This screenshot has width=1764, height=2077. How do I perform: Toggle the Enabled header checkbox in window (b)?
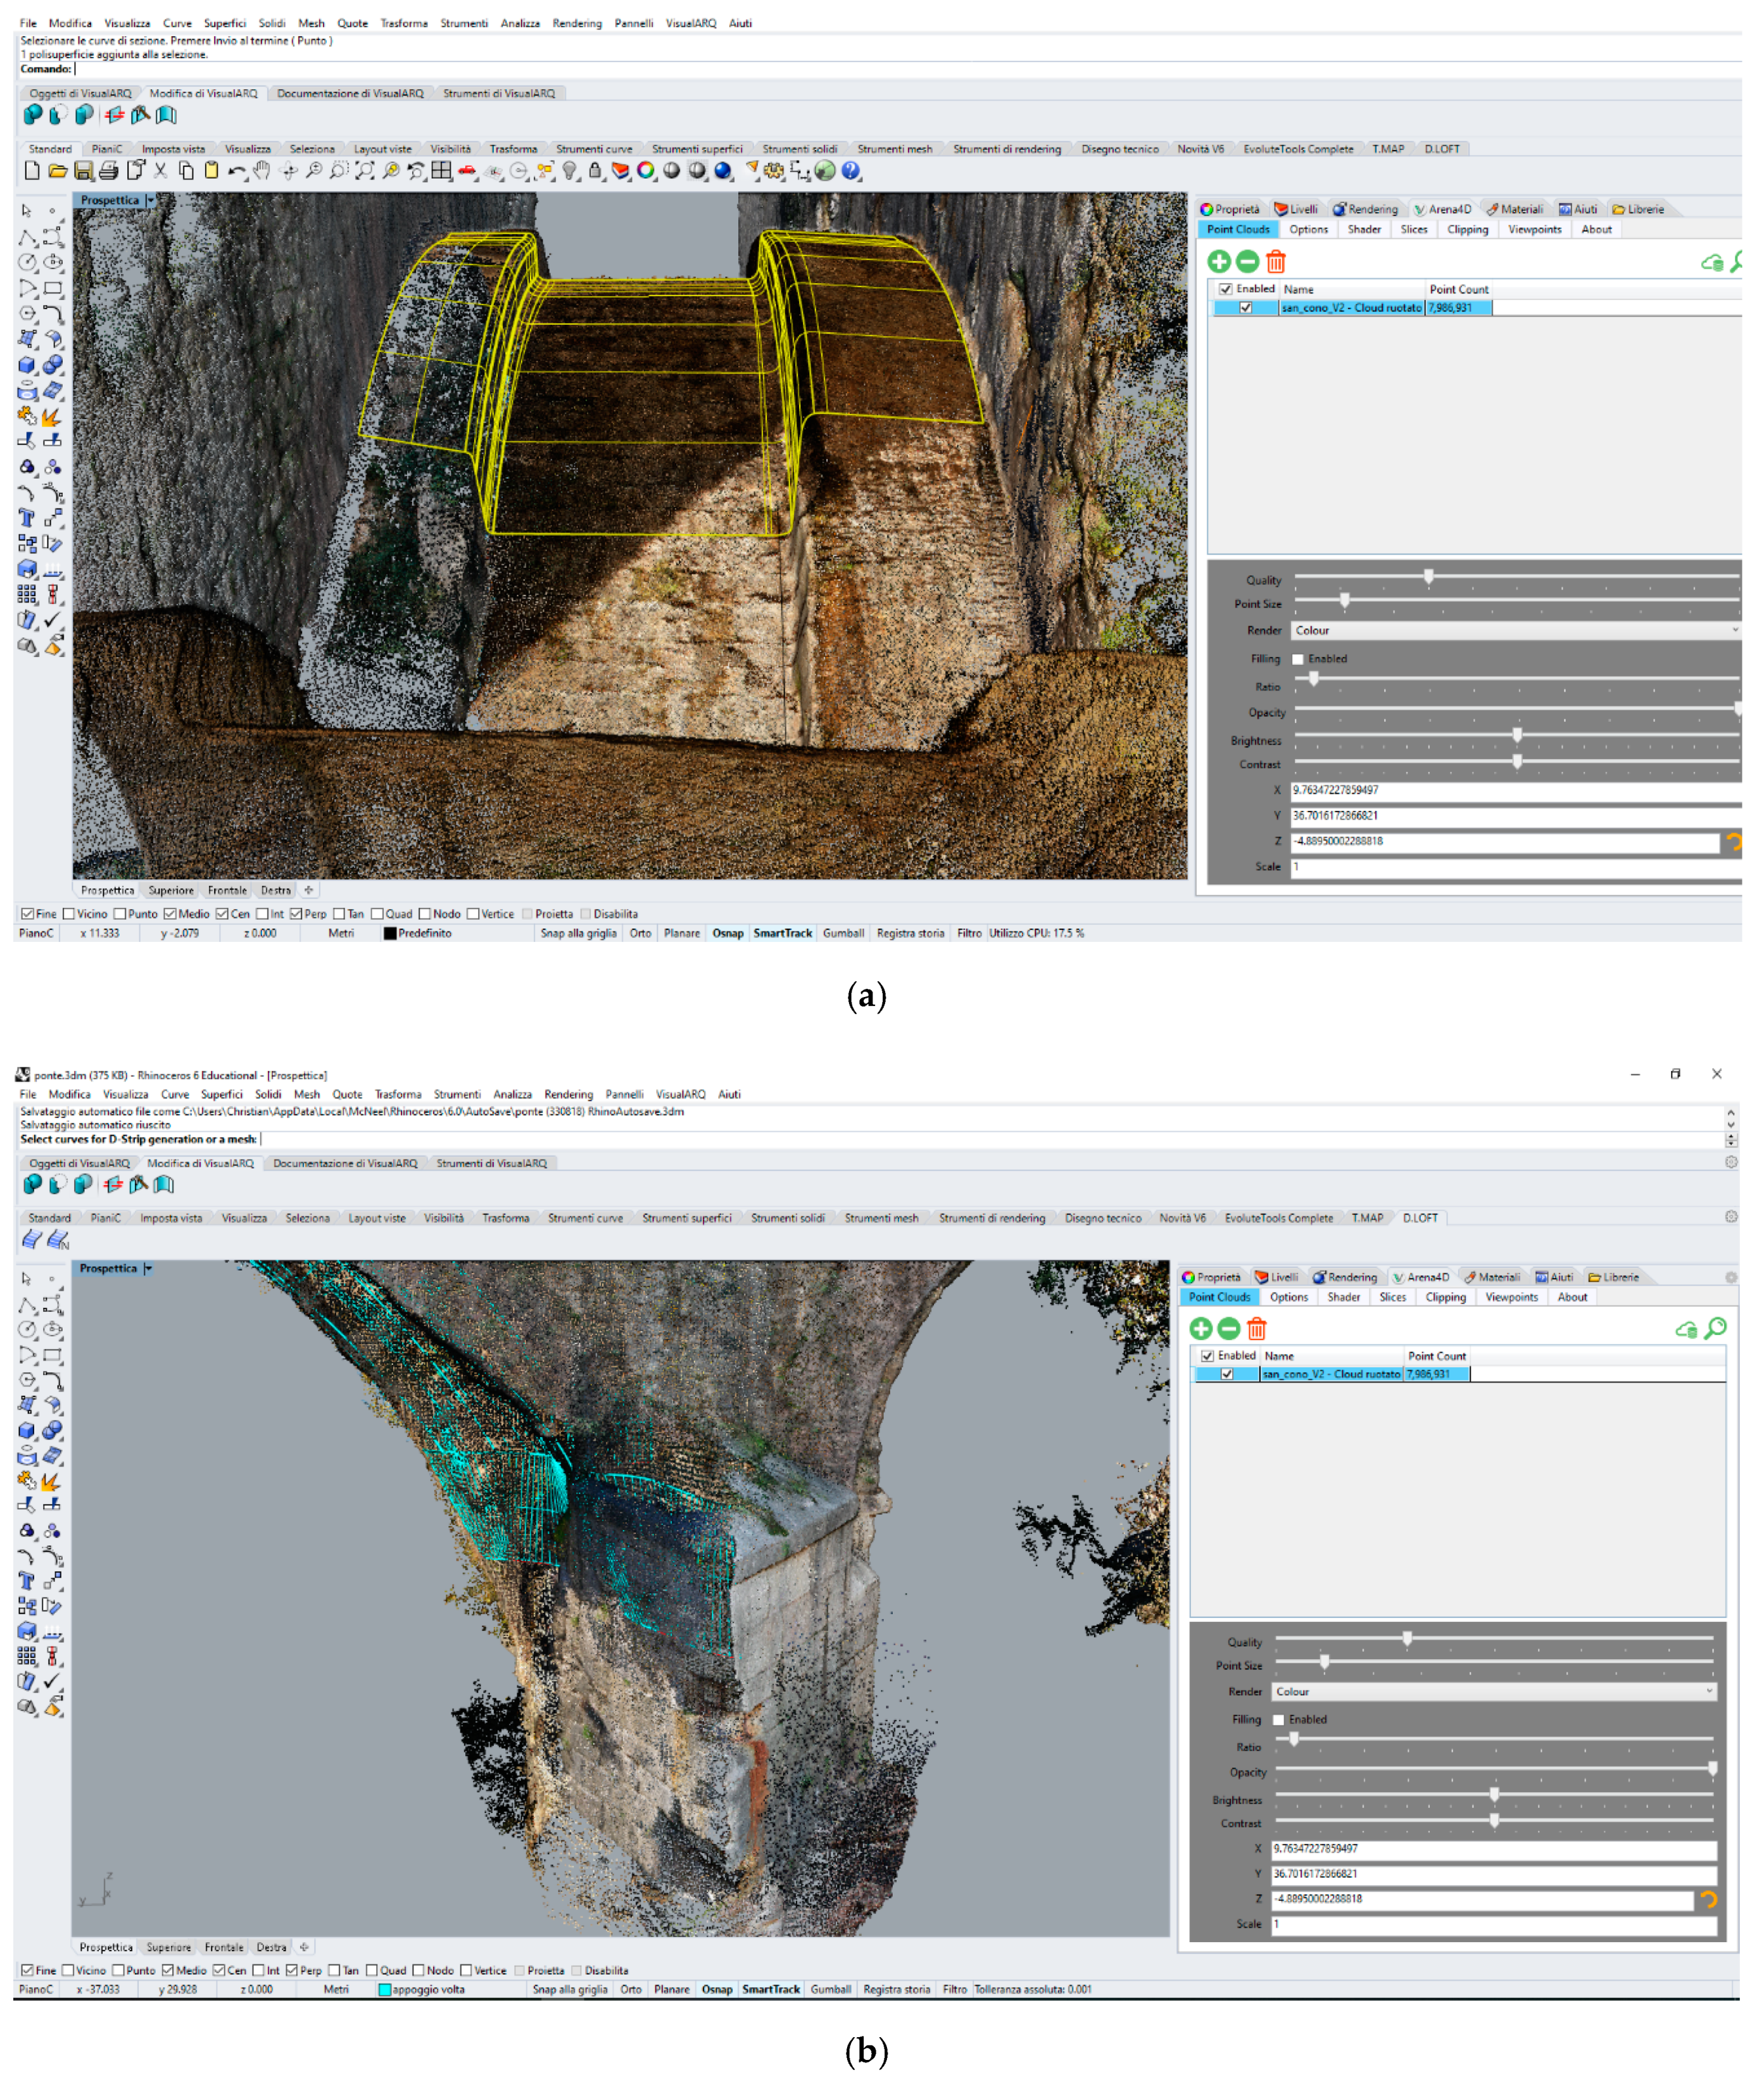(x=1207, y=1355)
